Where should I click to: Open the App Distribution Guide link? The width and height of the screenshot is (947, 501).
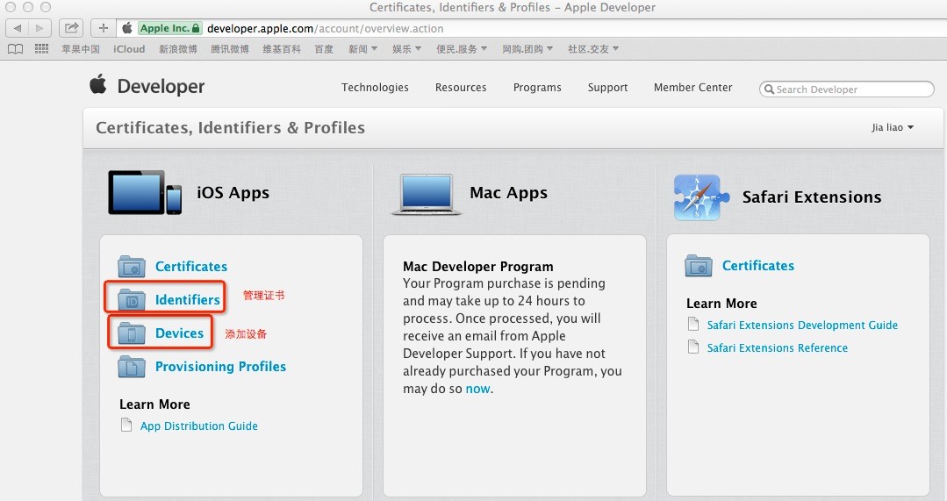[198, 426]
